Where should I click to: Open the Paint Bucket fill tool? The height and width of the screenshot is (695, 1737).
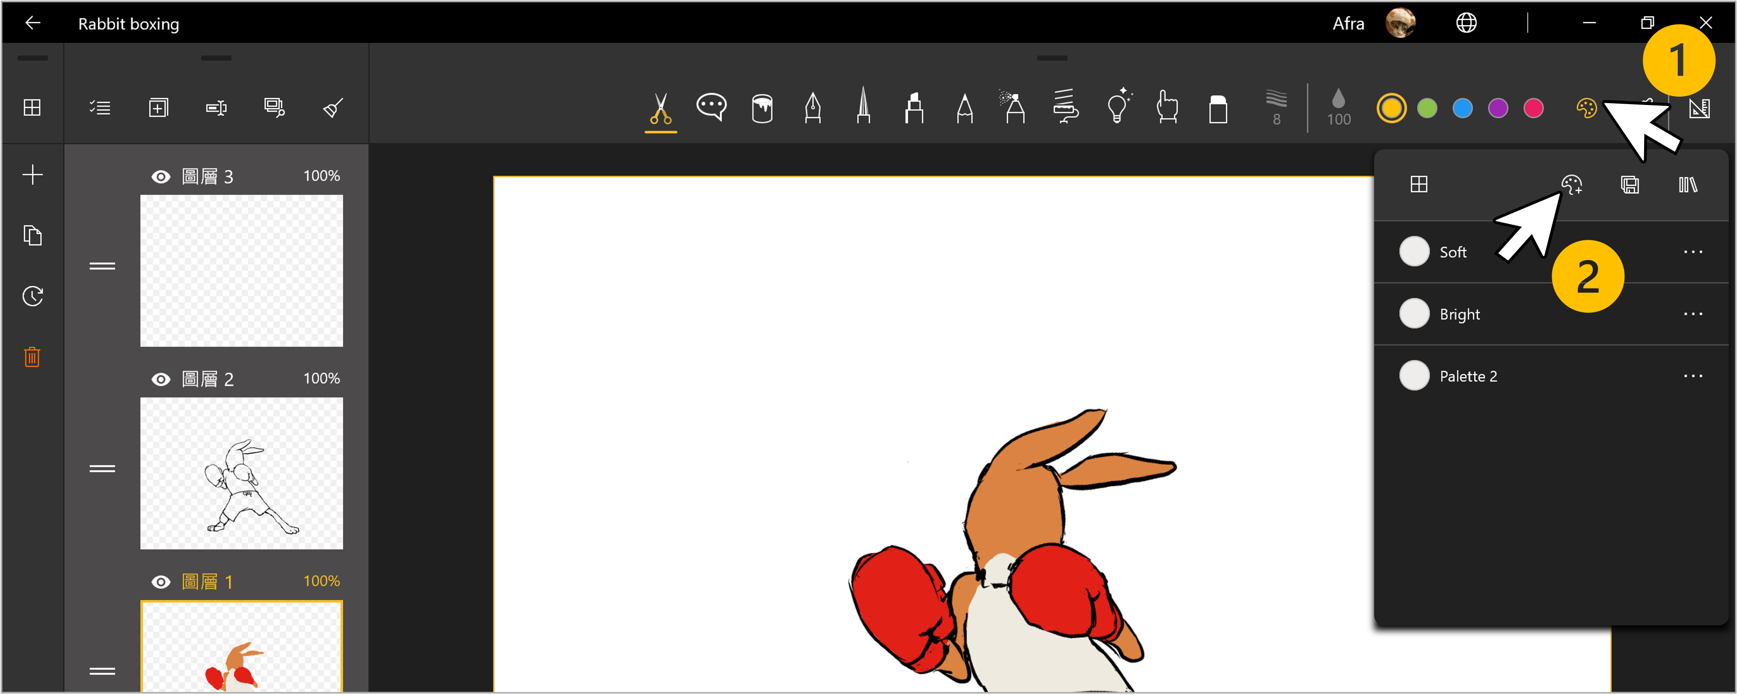point(762,108)
